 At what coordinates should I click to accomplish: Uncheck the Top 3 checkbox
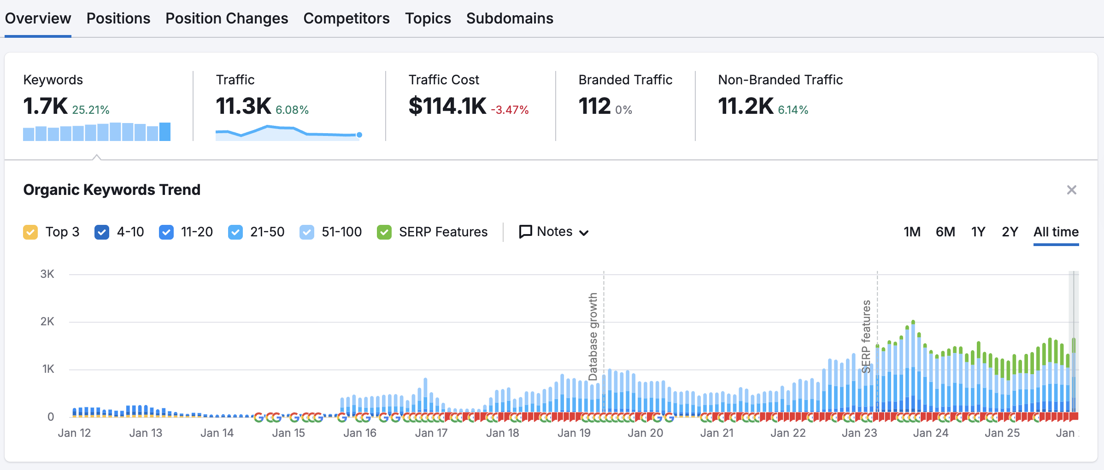[30, 232]
